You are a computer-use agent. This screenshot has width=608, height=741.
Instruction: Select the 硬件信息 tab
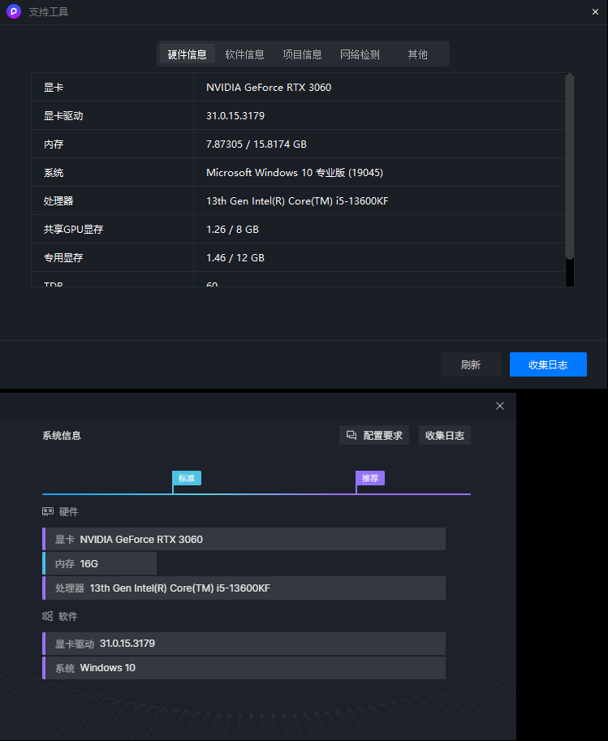tap(187, 54)
